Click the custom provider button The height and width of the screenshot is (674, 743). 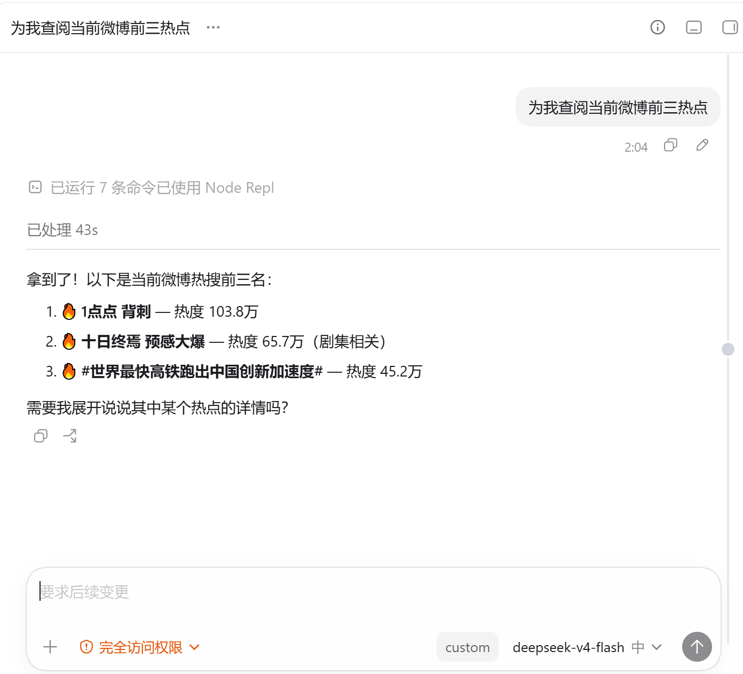(468, 647)
